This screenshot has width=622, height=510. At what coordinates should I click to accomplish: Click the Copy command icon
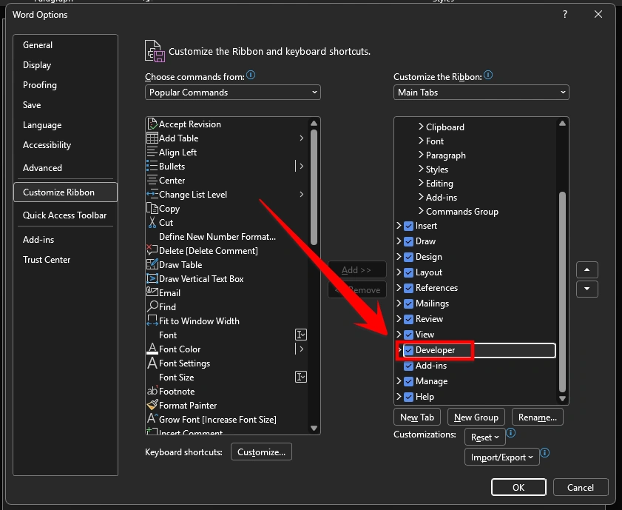(152, 208)
